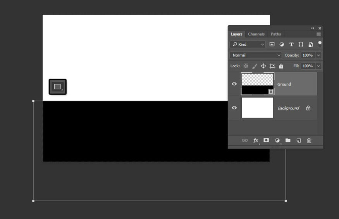339x219 pixels.
Task: Delete layer with the trash icon
Action: tap(309, 140)
